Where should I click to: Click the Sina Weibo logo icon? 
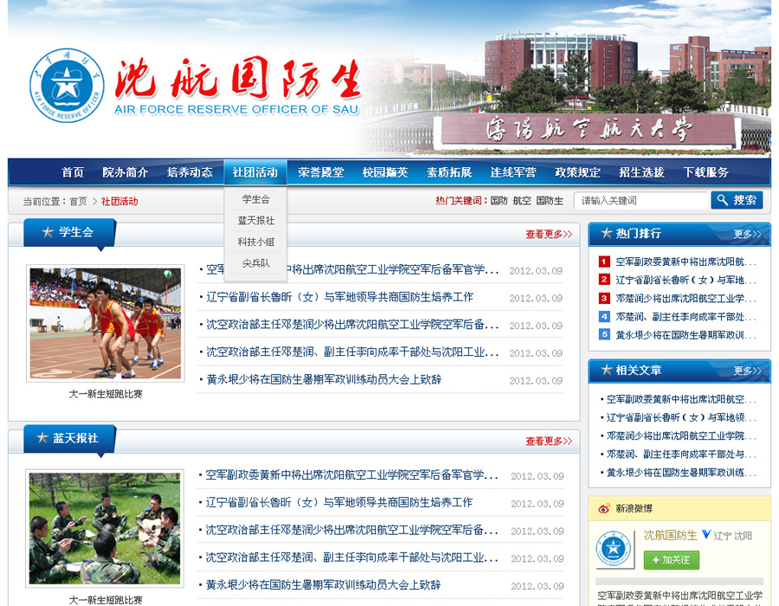pyautogui.click(x=604, y=508)
